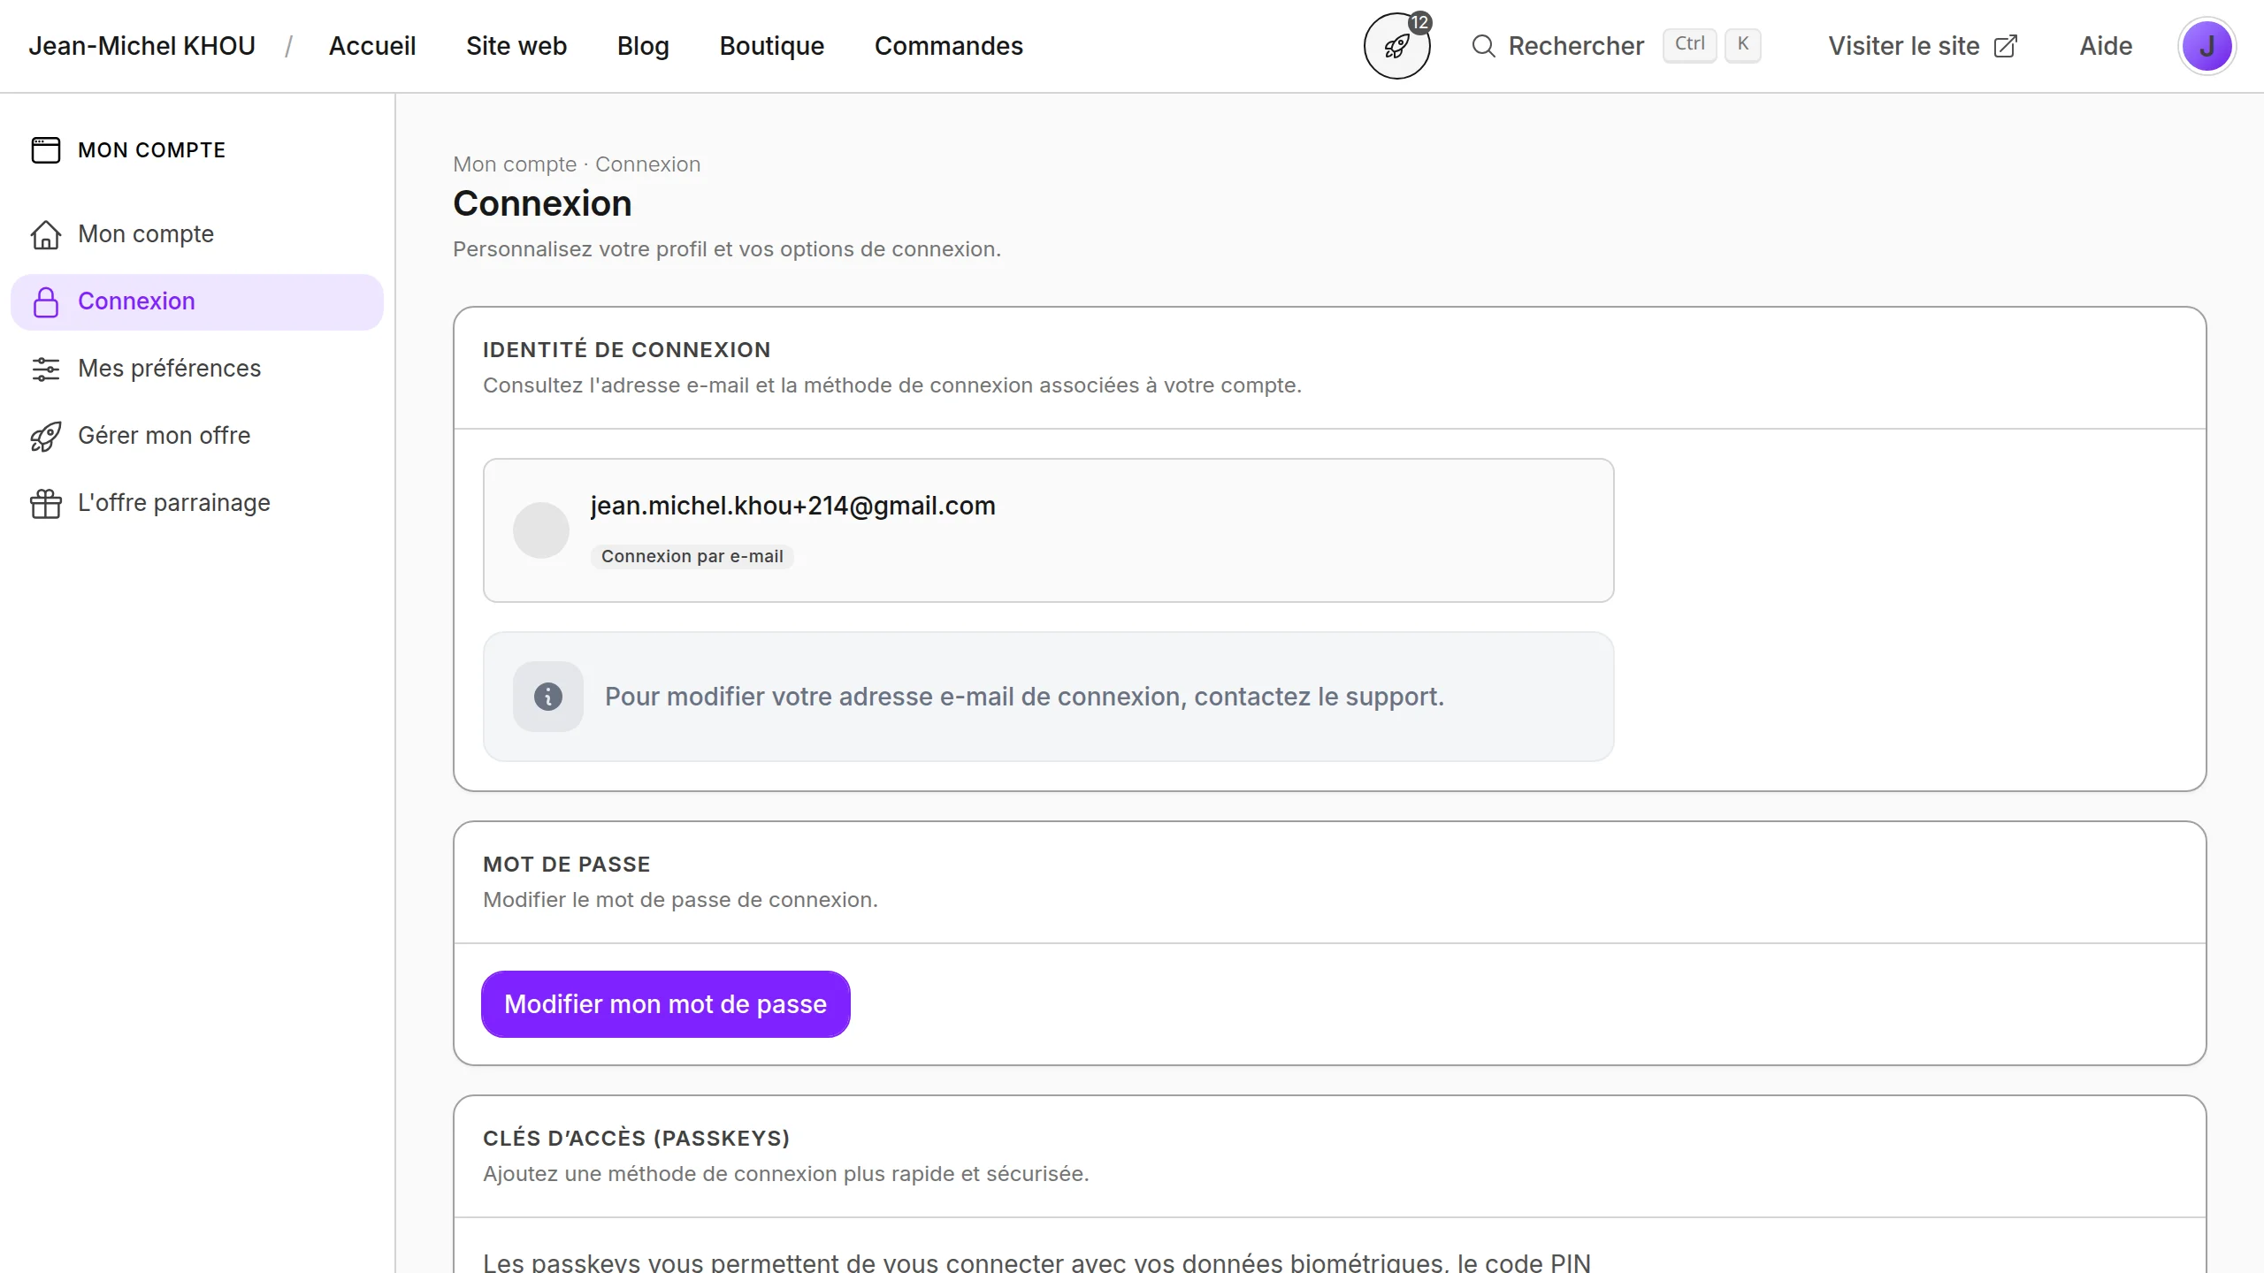Open the Commandes menu item
Image resolution: width=2264 pixels, height=1273 pixels.
pyautogui.click(x=948, y=46)
